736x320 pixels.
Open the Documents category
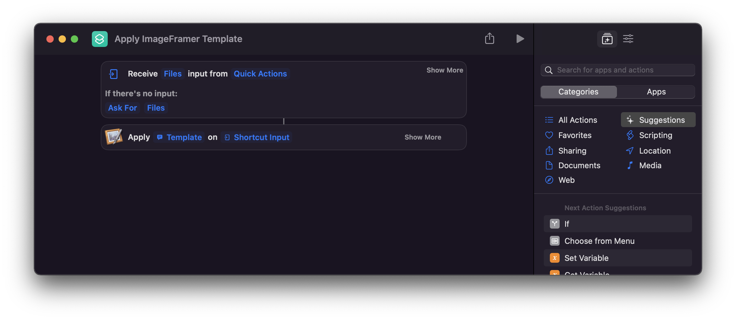[x=573, y=165]
